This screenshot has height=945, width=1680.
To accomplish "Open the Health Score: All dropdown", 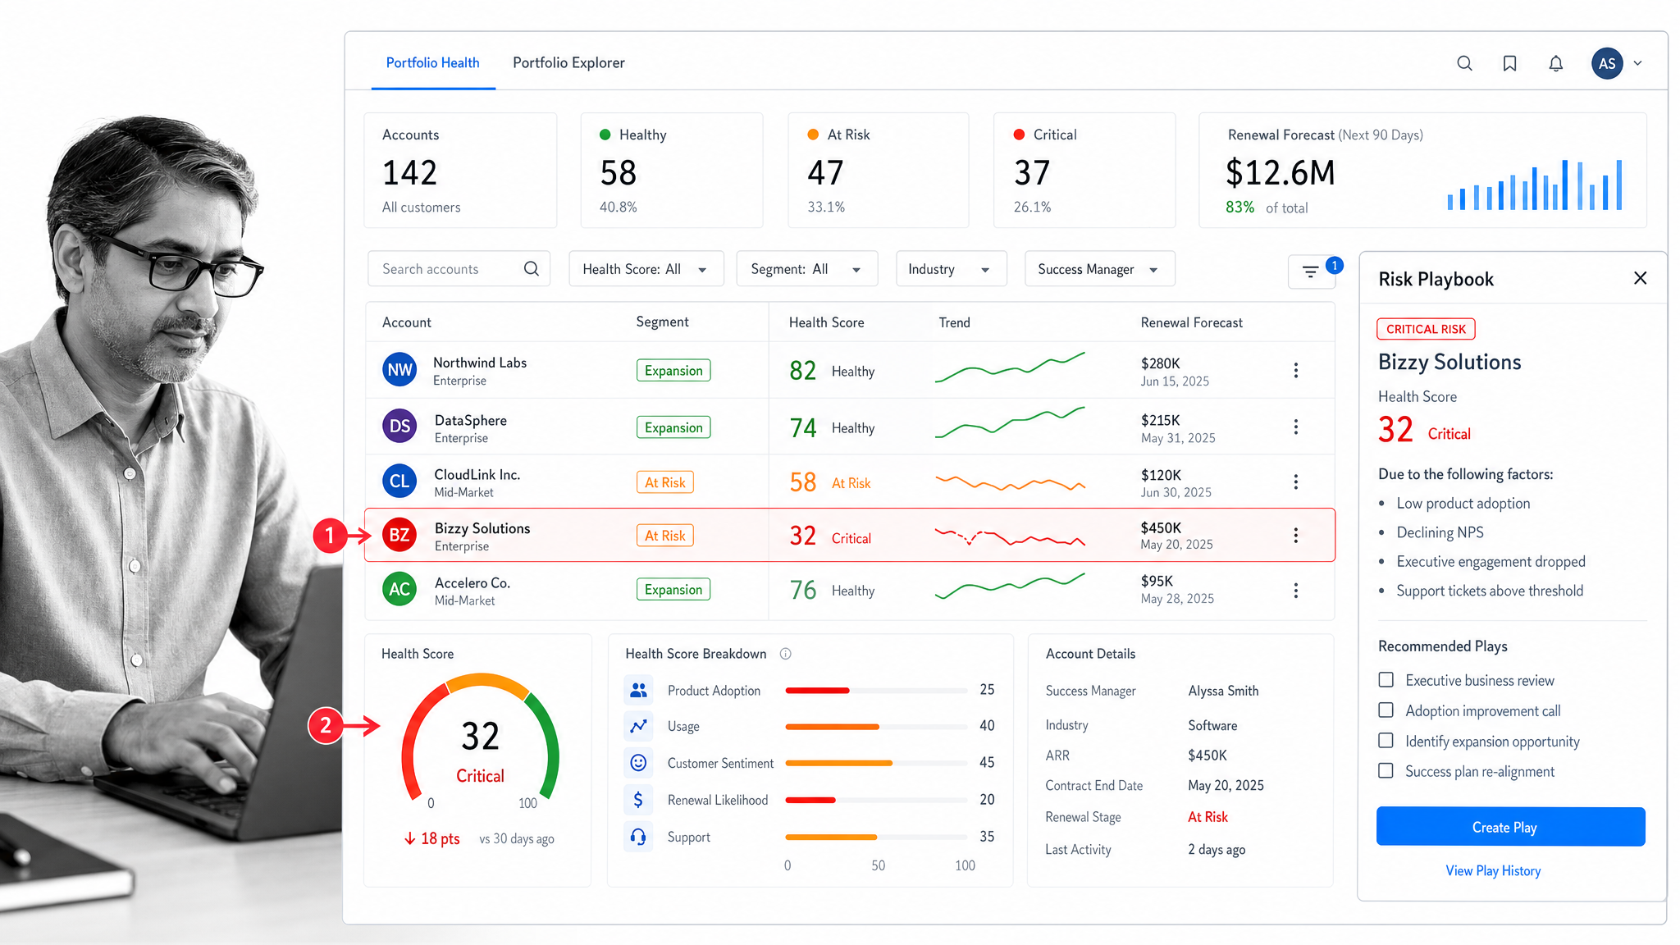I will (646, 269).
